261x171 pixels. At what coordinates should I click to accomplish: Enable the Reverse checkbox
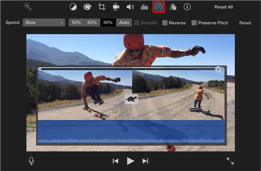click(165, 23)
